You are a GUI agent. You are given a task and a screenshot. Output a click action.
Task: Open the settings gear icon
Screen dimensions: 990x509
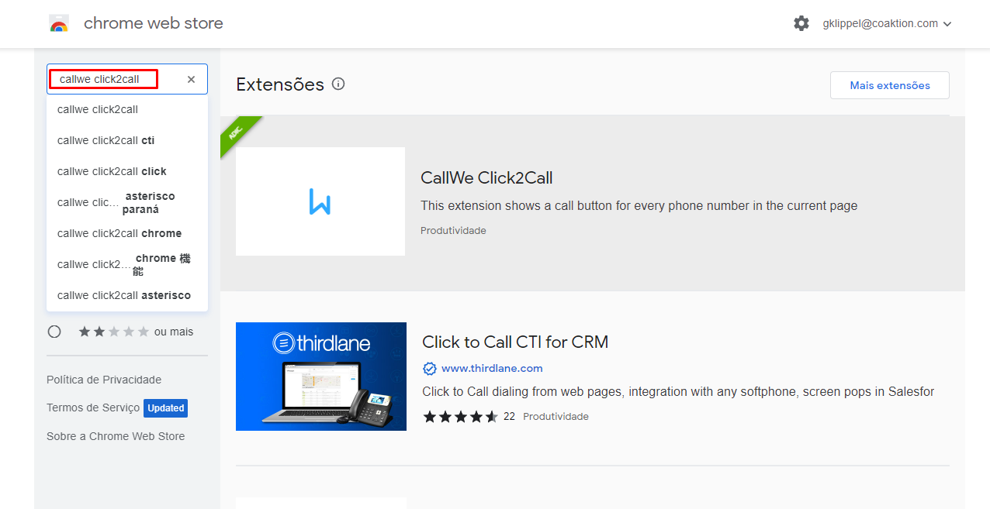point(801,23)
